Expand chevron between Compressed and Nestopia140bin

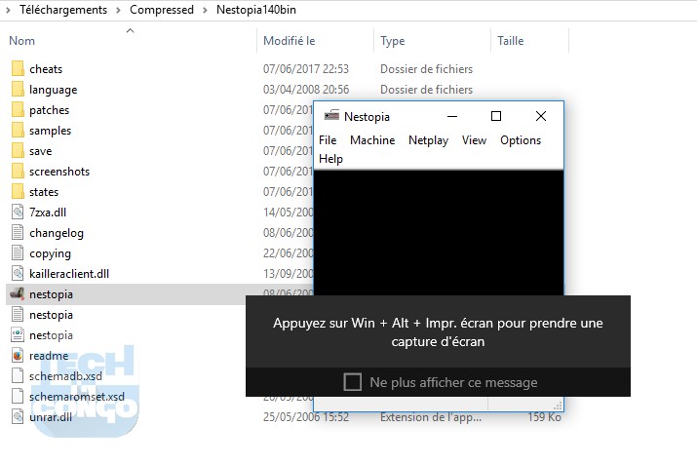coord(205,10)
